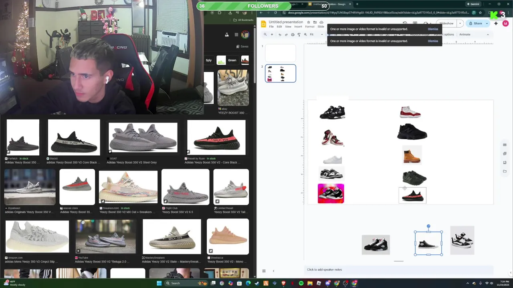Open the Share dropdown arrow
The image size is (513, 288).
[x=487, y=23]
